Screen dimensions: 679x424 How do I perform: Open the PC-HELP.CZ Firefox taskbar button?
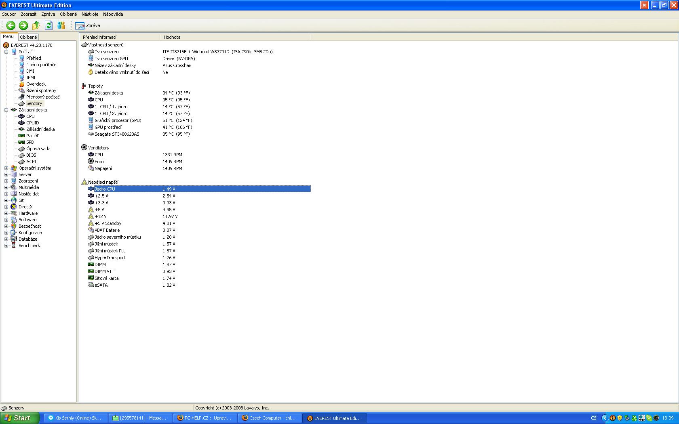click(205, 418)
